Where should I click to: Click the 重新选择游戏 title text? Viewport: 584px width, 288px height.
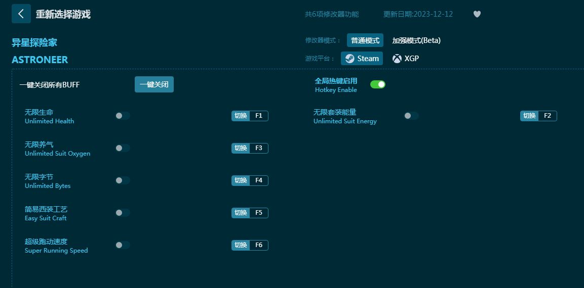pos(63,14)
